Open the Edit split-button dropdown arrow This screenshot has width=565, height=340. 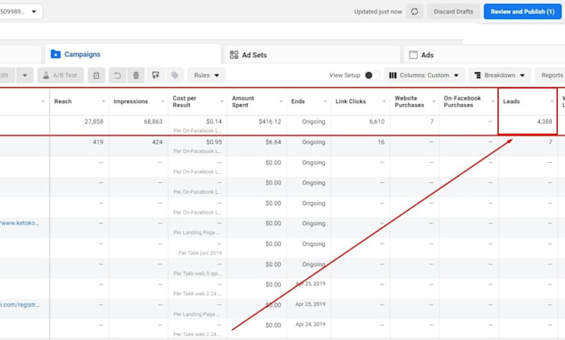pyautogui.click(x=25, y=76)
